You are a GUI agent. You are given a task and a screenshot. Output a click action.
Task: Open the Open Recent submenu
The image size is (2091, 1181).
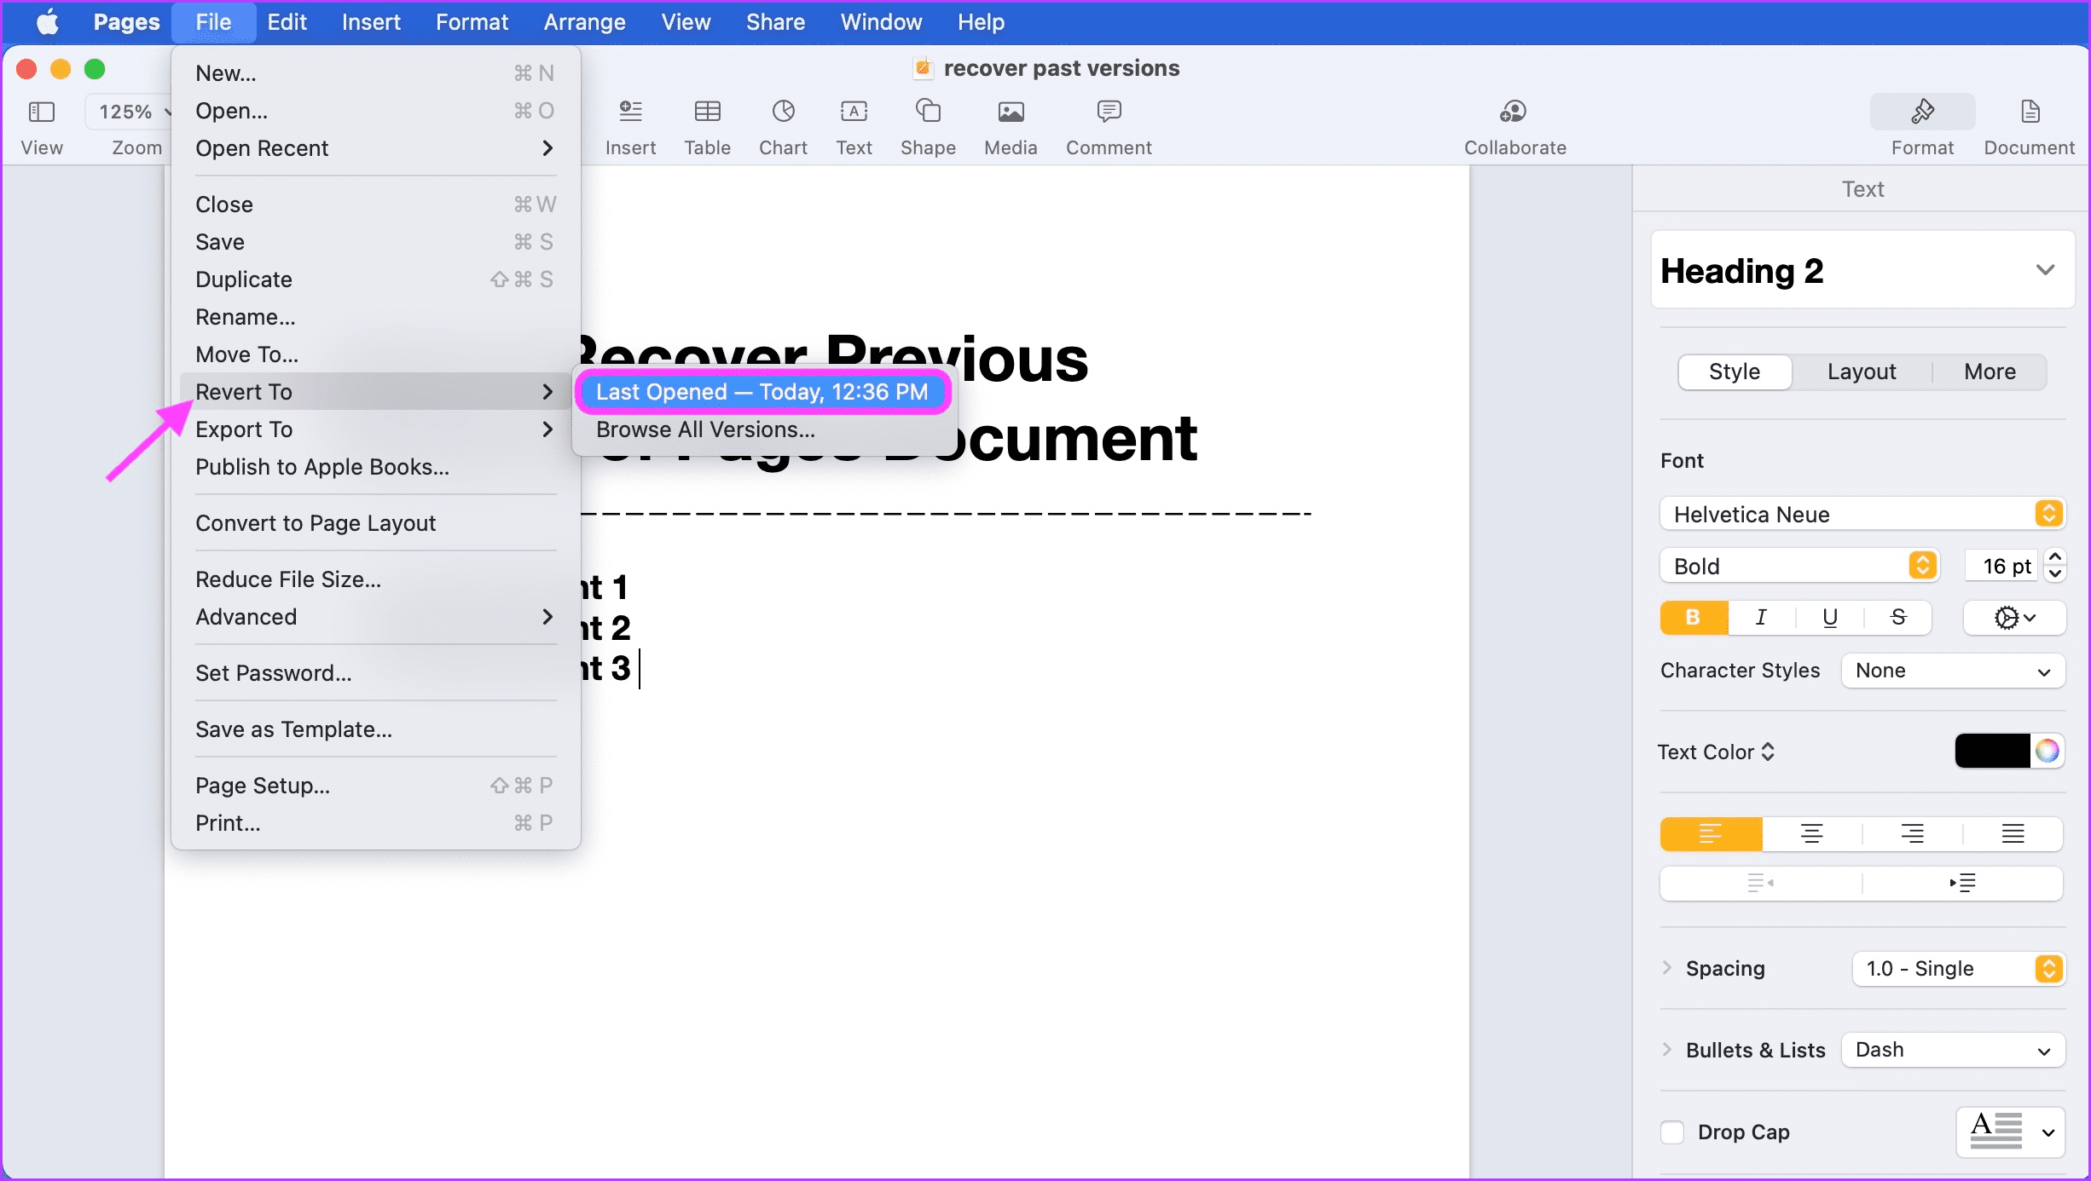click(x=375, y=148)
